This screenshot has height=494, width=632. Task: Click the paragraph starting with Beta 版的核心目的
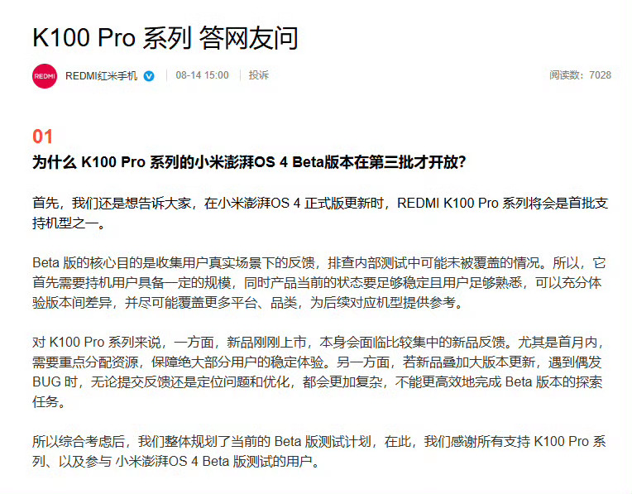(x=318, y=283)
